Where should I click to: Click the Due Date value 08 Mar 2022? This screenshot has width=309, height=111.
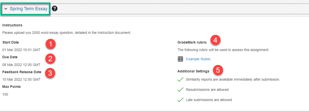click(x=21, y=65)
